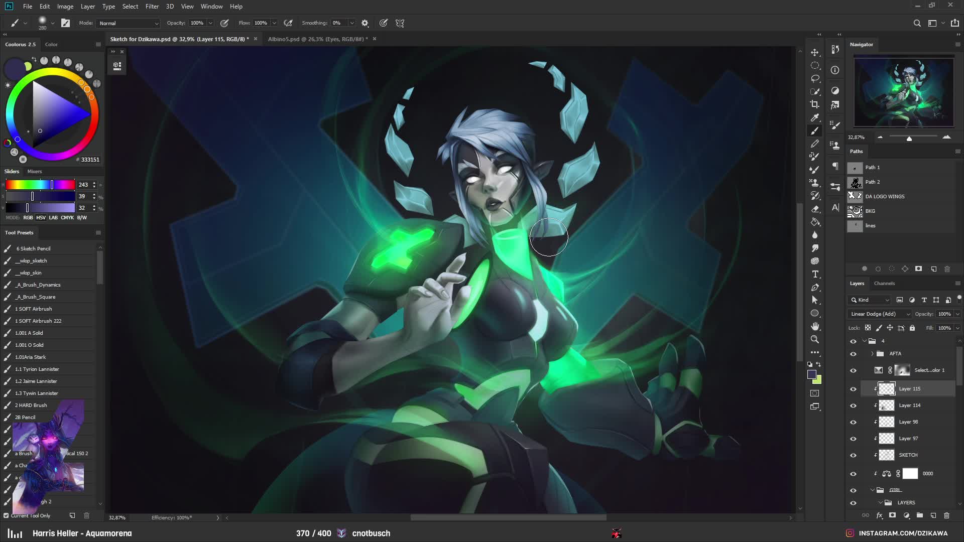This screenshot has height=542, width=964.
Task: Add layer mask in Layers panel
Action: click(892, 515)
